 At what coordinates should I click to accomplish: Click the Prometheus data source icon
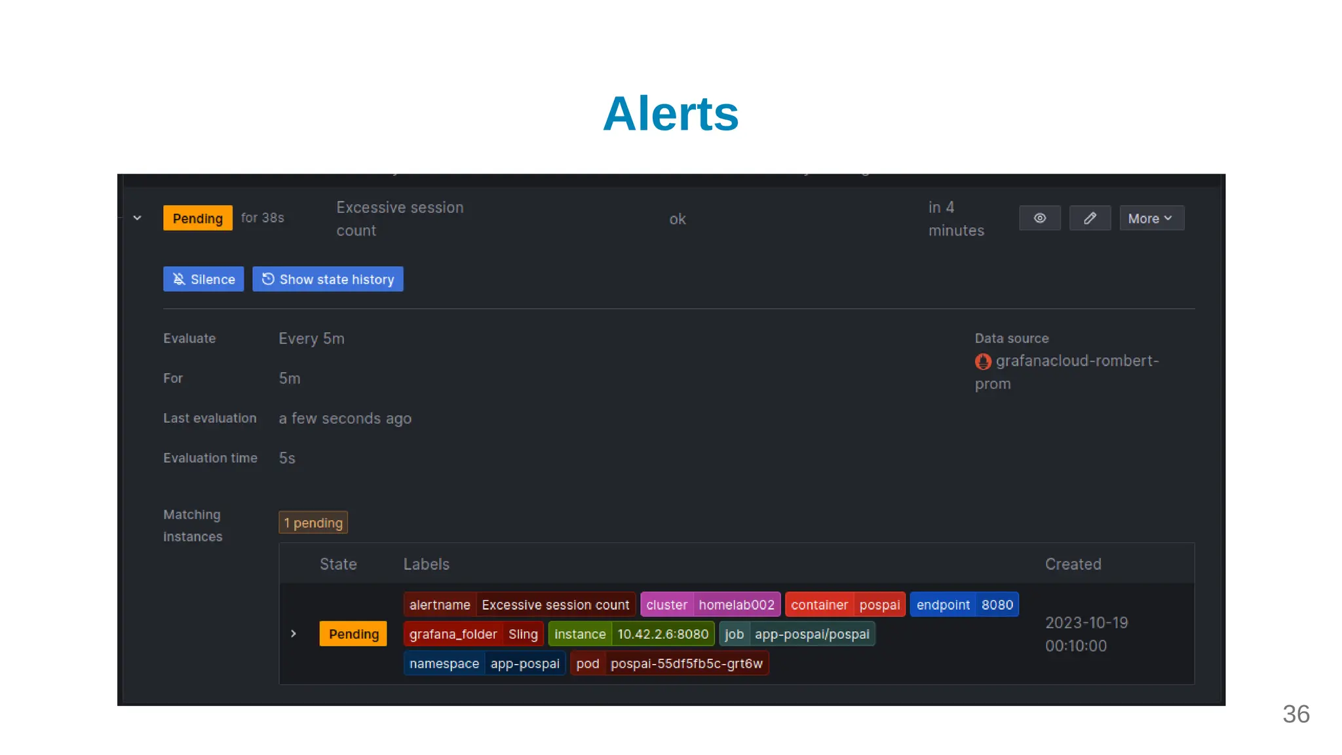pyautogui.click(x=983, y=362)
